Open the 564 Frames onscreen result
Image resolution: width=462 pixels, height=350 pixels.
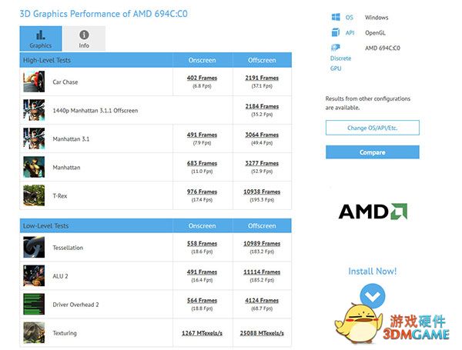click(x=202, y=301)
